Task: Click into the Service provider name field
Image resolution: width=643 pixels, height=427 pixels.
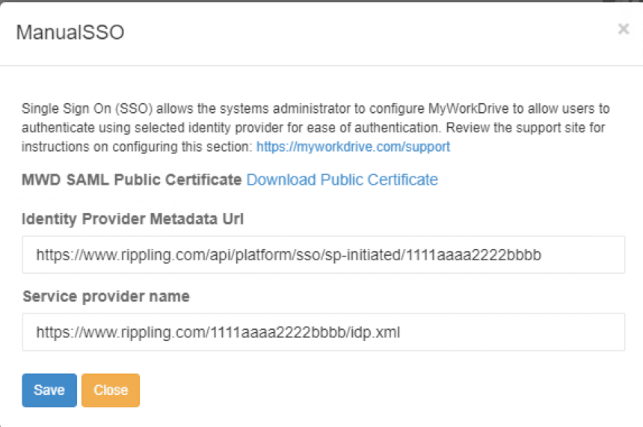Action: [x=323, y=332]
